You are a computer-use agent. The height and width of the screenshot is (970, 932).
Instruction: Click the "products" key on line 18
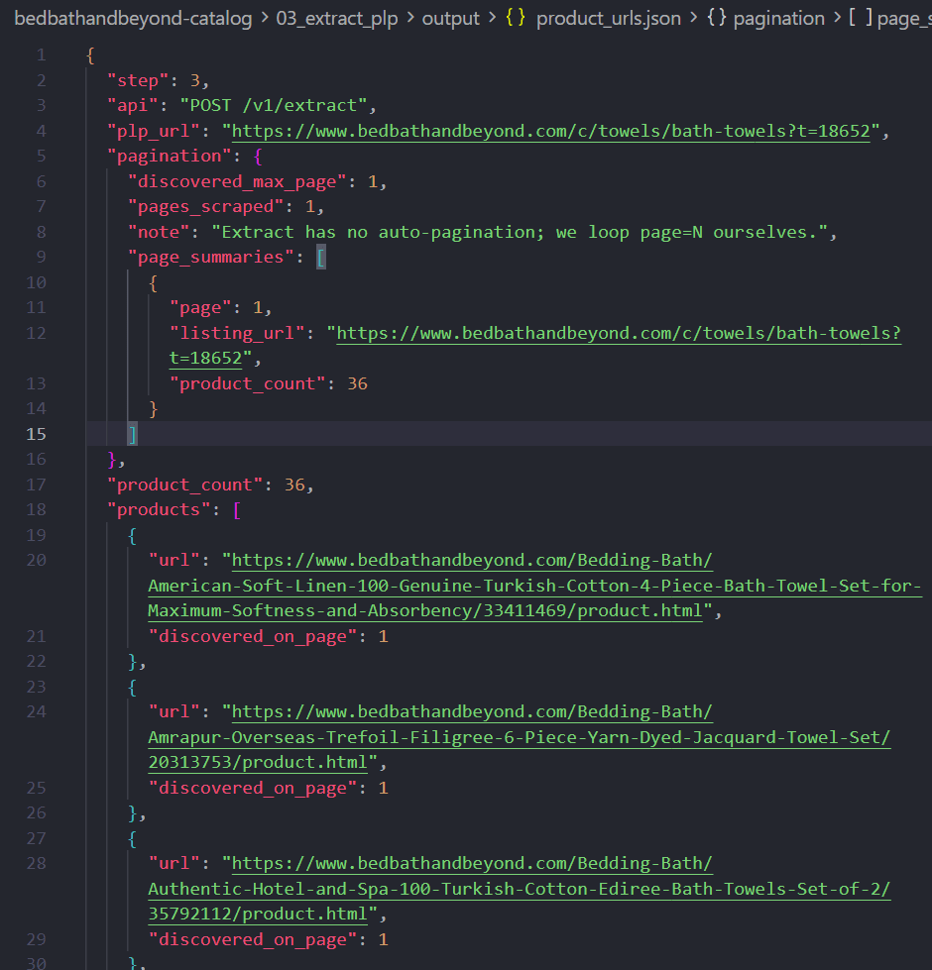click(159, 509)
